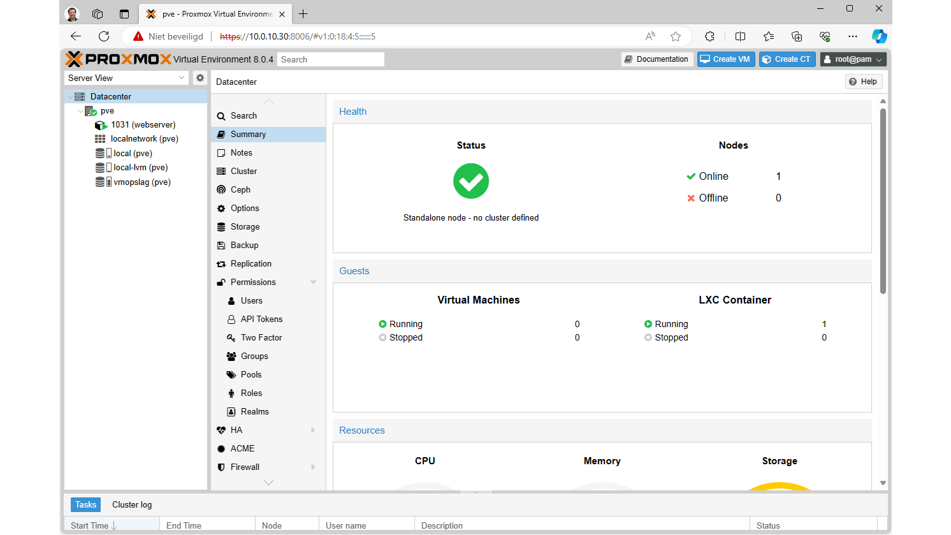951x535 pixels.
Task: Open the Realms menu item
Action: pyautogui.click(x=268, y=412)
